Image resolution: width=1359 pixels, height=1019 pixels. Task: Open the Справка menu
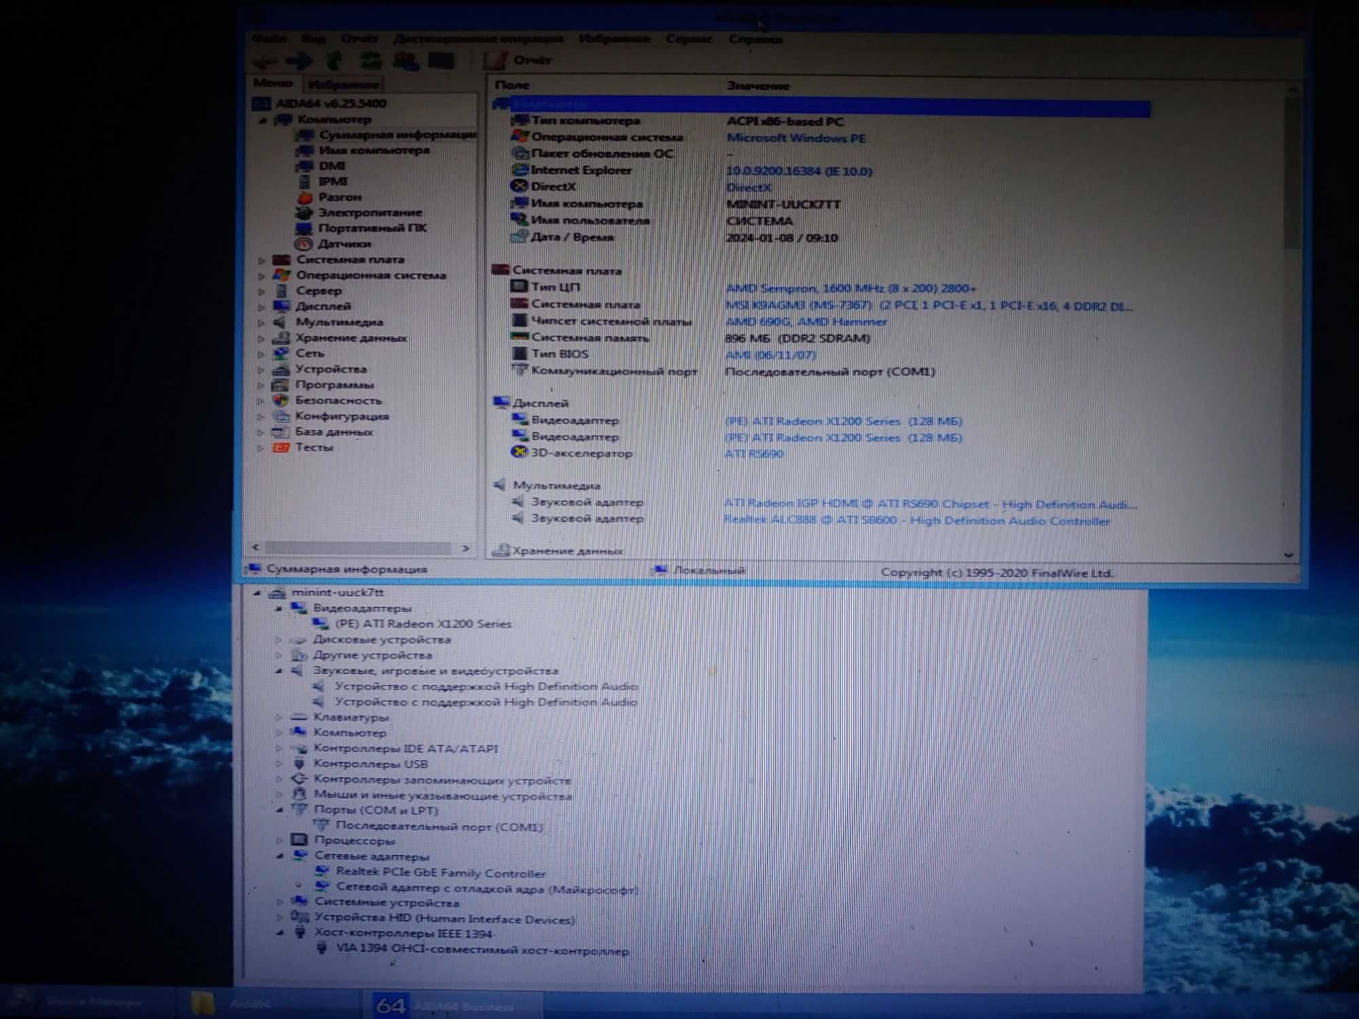(x=755, y=39)
